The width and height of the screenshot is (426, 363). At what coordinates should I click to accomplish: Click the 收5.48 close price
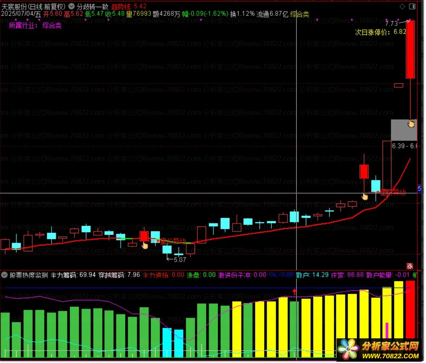115,14
